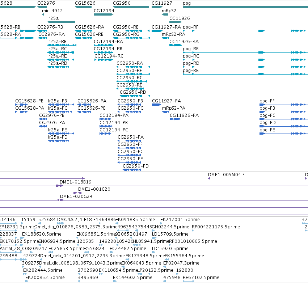Click BAC clone DME1-020G24
The height and width of the screenshot is (283, 308).
pos(76,197)
